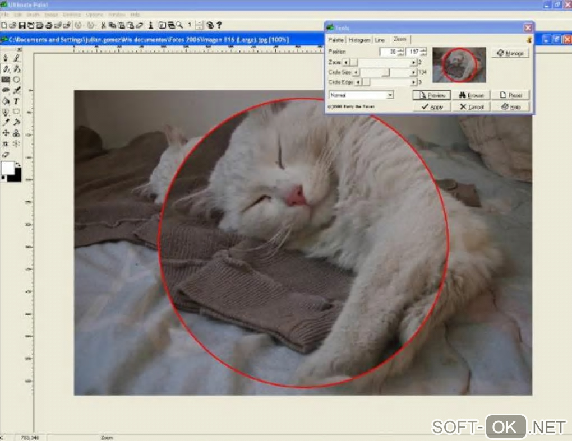Click the Help button in Tools window
The height and width of the screenshot is (441, 572).
tap(511, 107)
